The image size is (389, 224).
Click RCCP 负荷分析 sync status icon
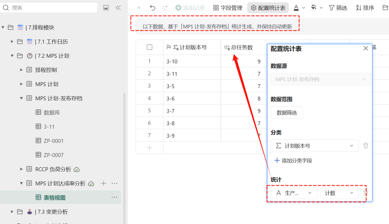(77, 170)
